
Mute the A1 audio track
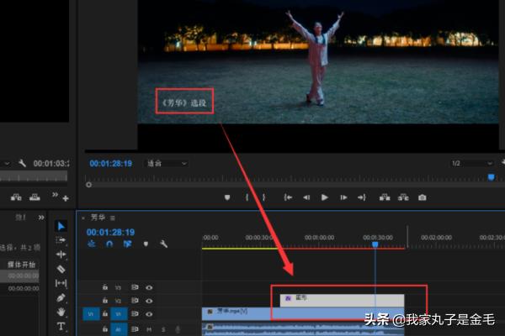[x=149, y=328]
